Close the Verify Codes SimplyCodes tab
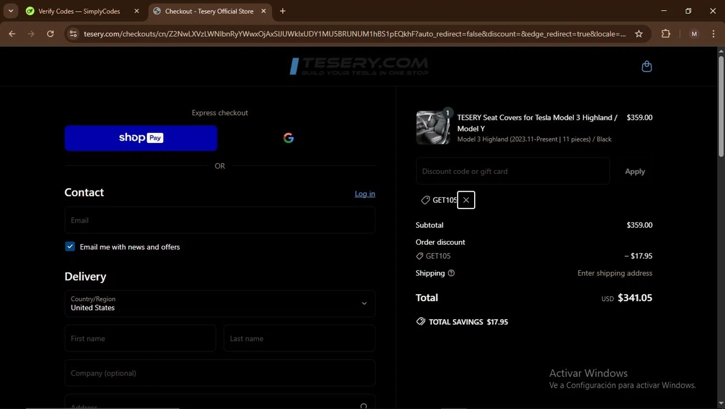 pyautogui.click(x=137, y=11)
